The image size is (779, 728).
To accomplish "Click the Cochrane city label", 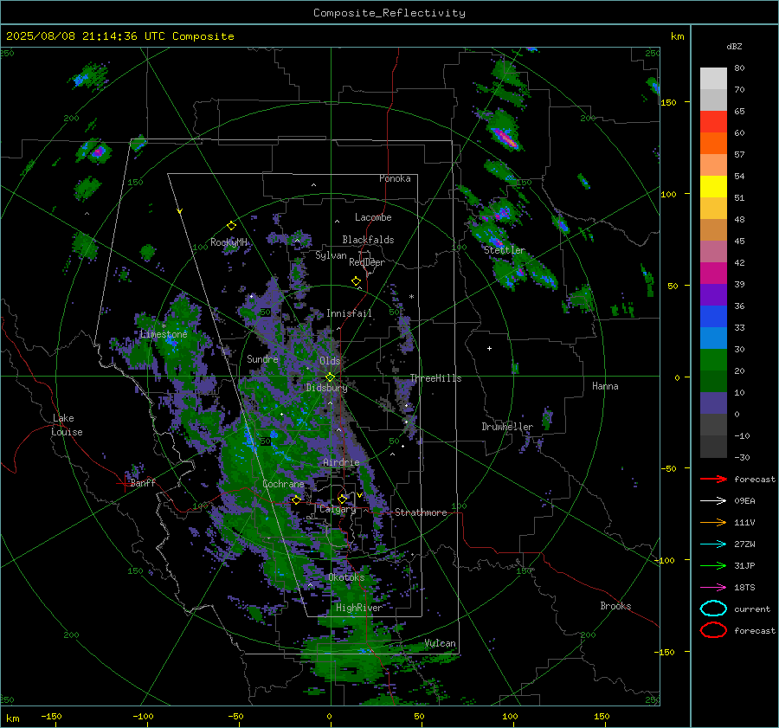I will (x=283, y=484).
